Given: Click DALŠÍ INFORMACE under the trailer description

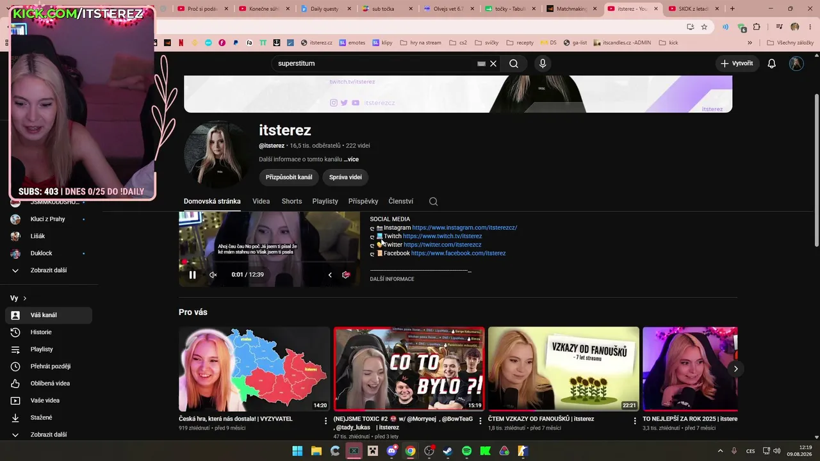Looking at the screenshot, I should [x=392, y=279].
